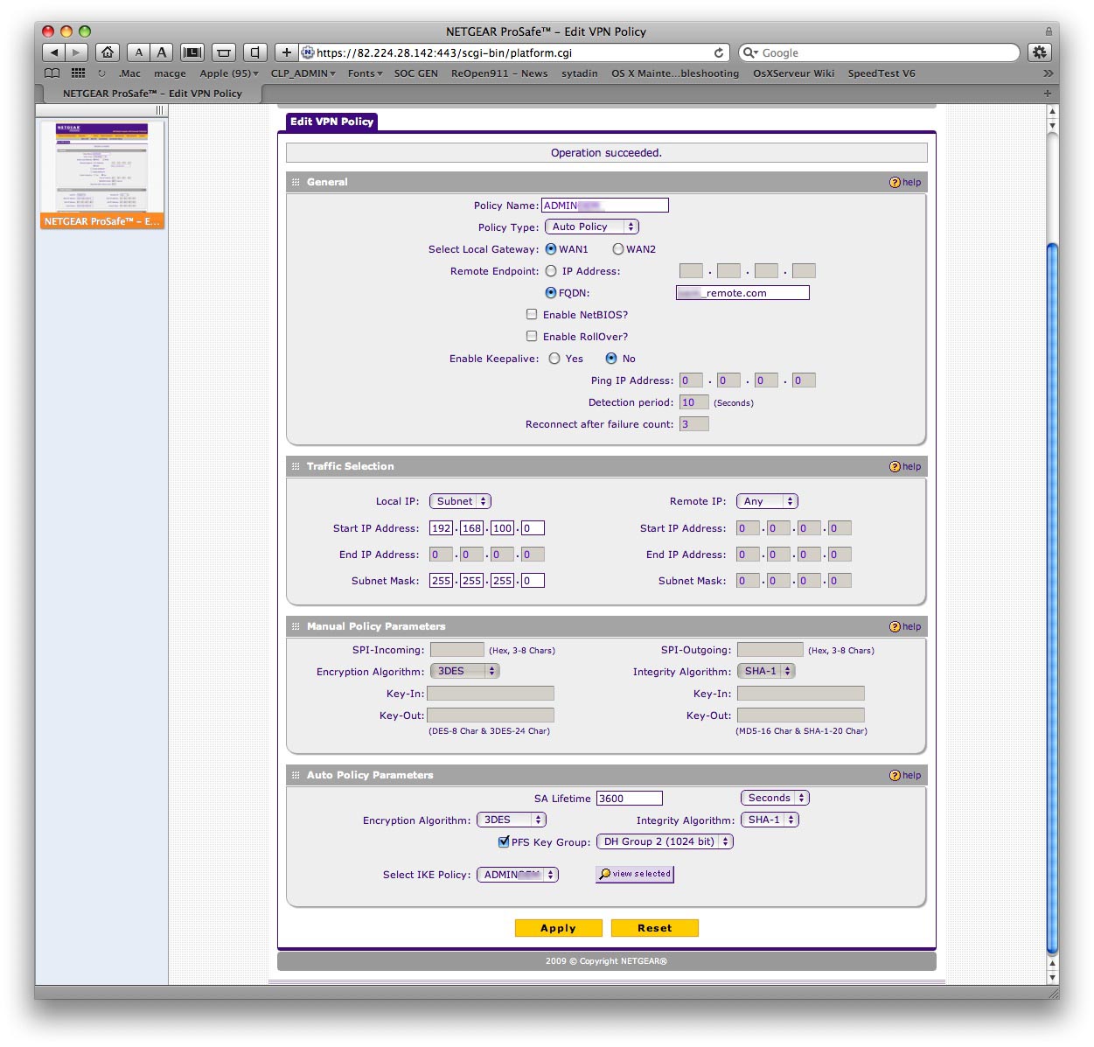This screenshot has height=1047, width=1094.
Task: Decrease text size with the small A button
Action: click(x=138, y=52)
